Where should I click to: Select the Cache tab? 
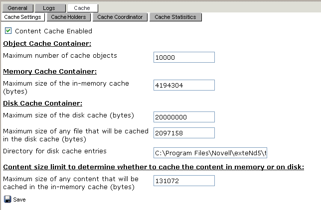click(82, 8)
